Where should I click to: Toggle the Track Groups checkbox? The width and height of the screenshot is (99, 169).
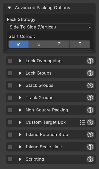coord(10,98)
